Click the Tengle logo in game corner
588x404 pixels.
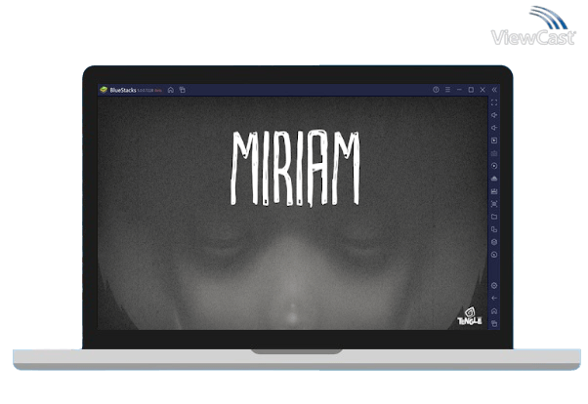[x=469, y=316]
